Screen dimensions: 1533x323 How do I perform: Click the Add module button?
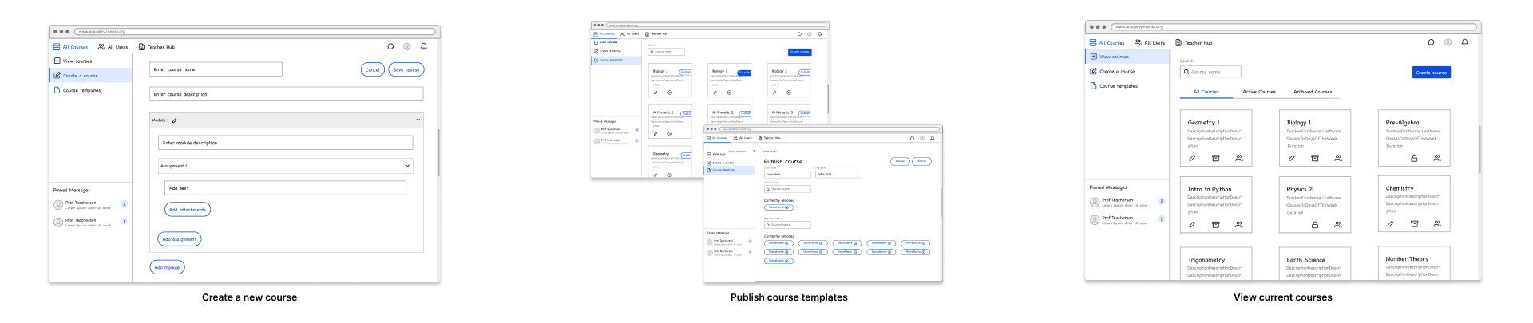pyautogui.click(x=167, y=267)
